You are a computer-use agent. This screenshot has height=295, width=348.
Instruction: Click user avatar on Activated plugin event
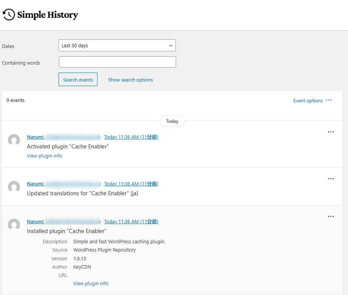click(14, 140)
